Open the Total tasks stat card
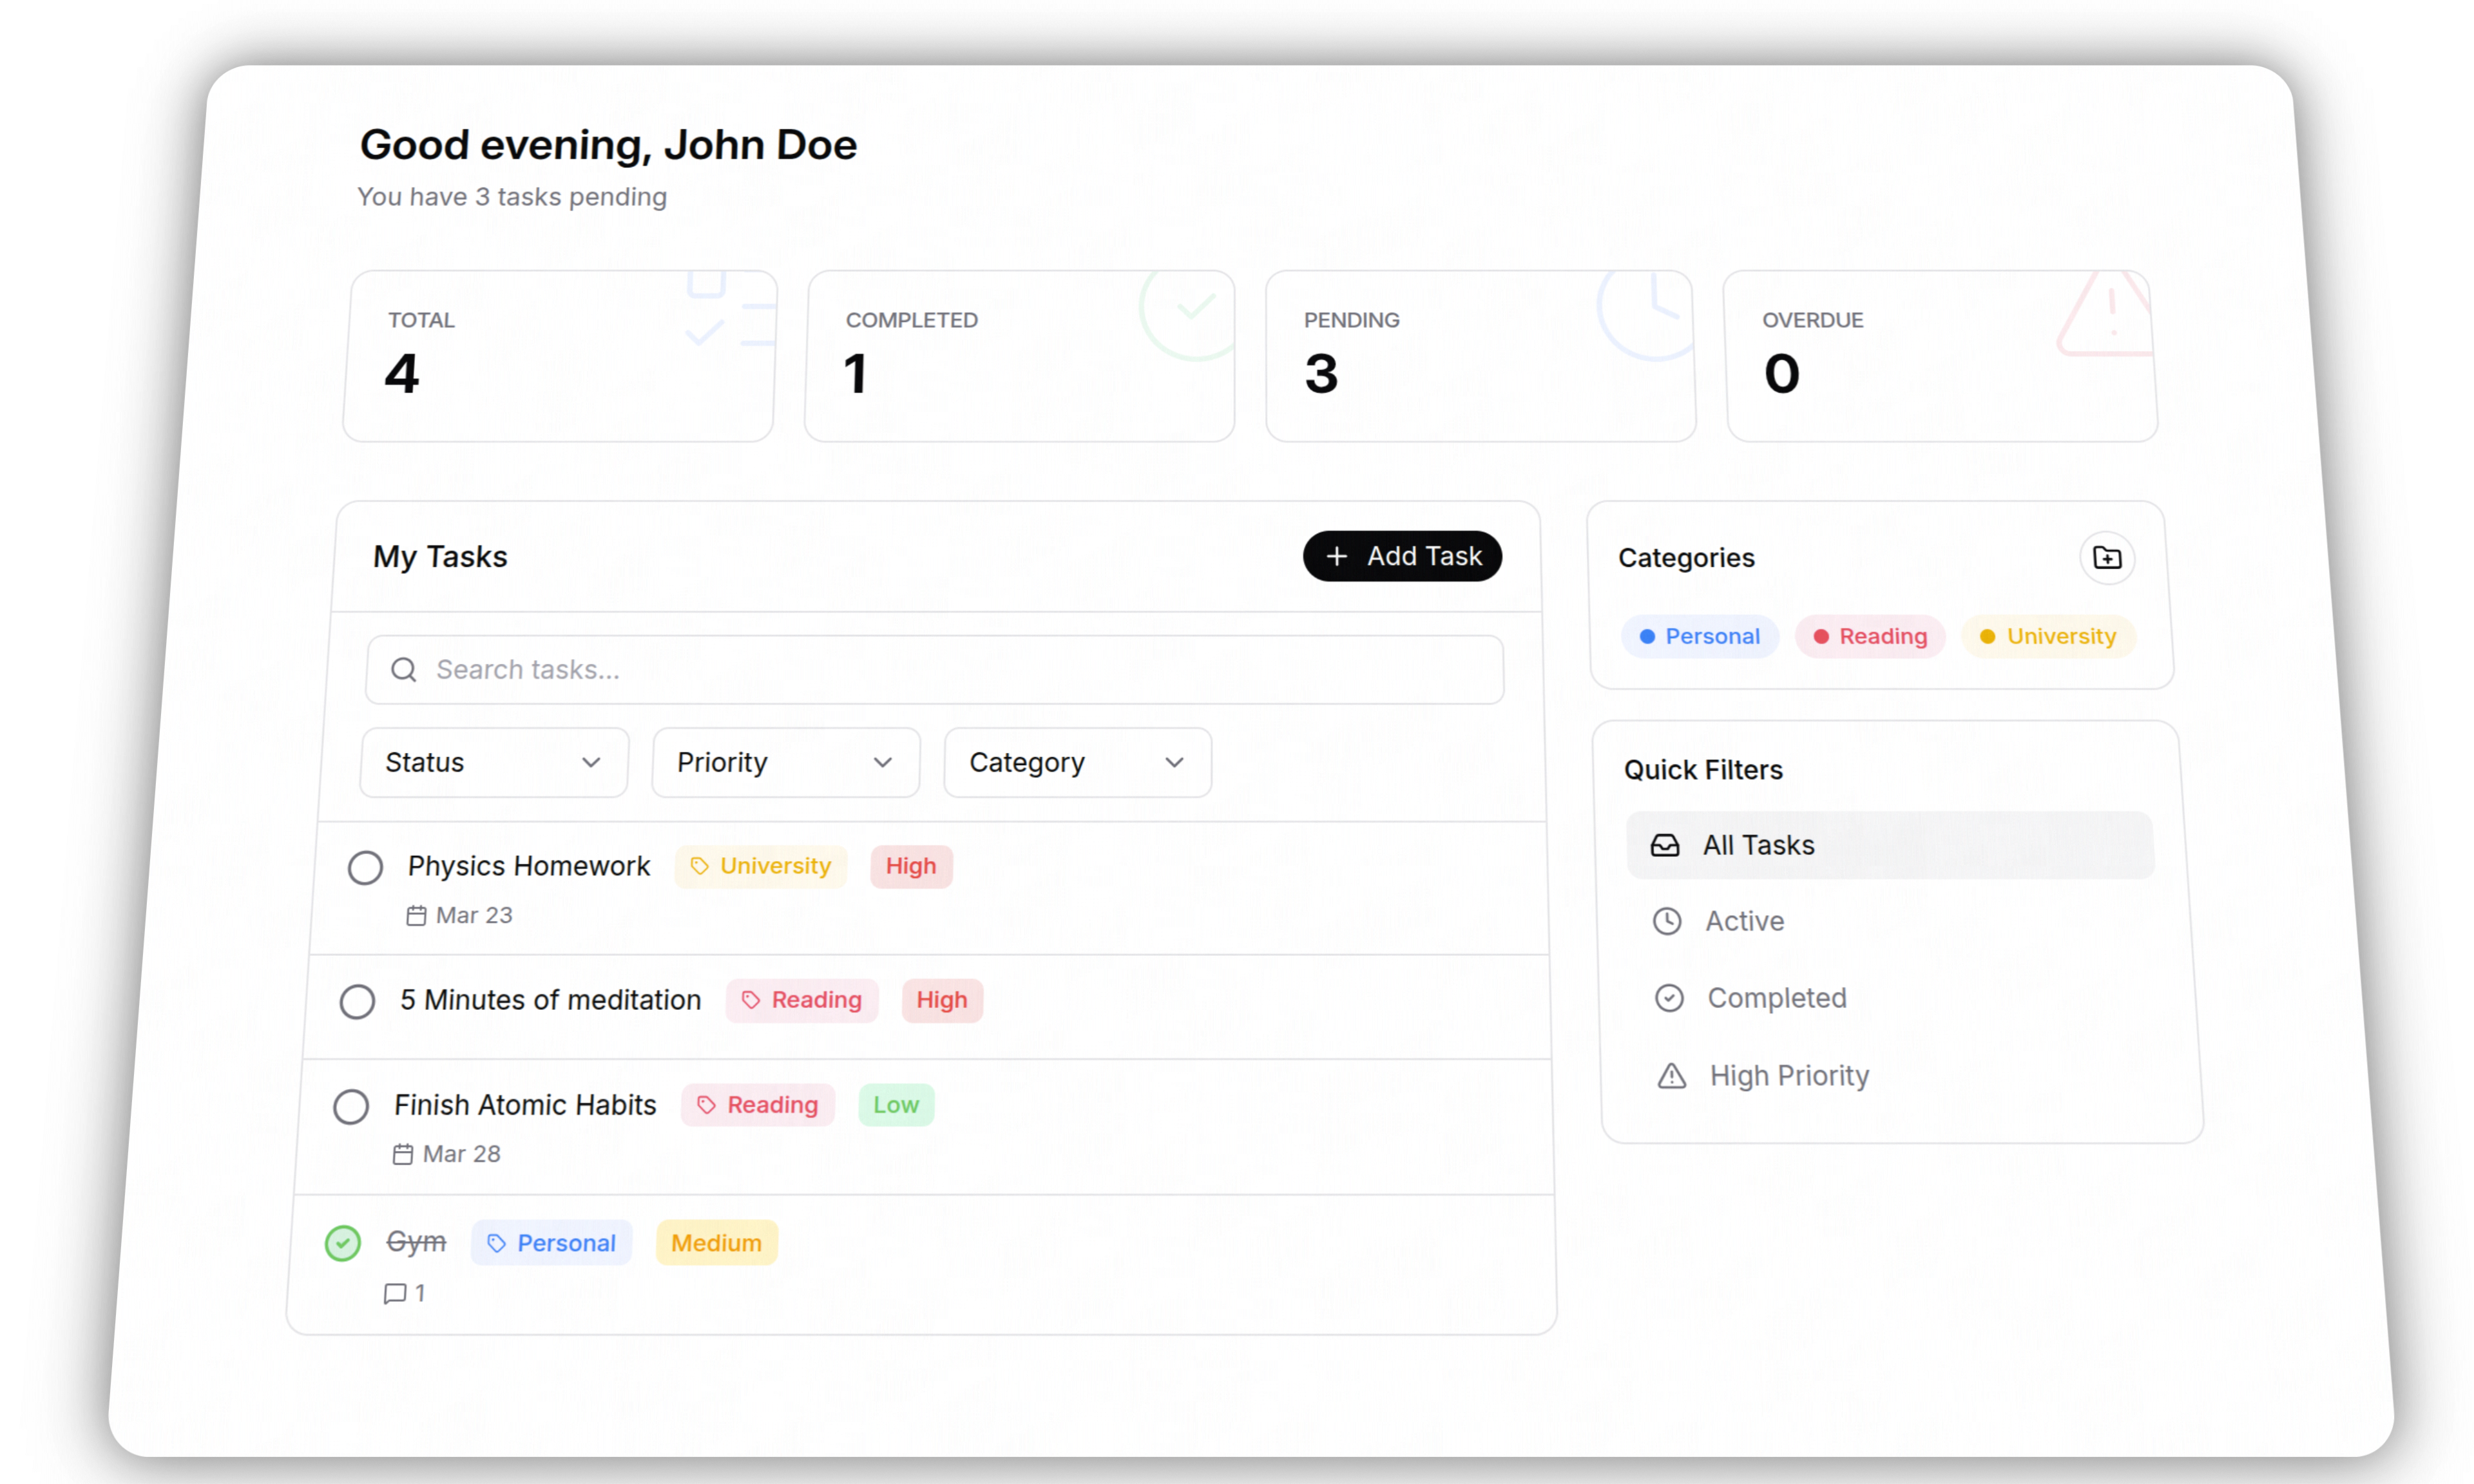Screen dimensions: 2474x1484 [x=560, y=356]
